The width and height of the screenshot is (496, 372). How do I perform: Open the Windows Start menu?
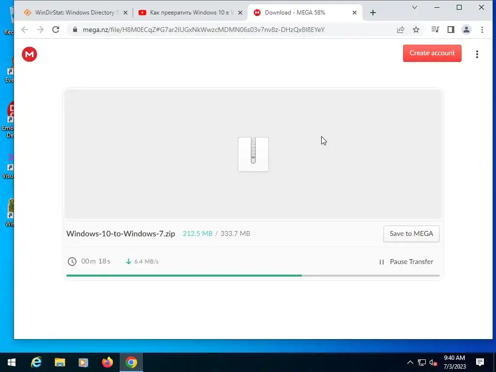[x=12, y=362]
